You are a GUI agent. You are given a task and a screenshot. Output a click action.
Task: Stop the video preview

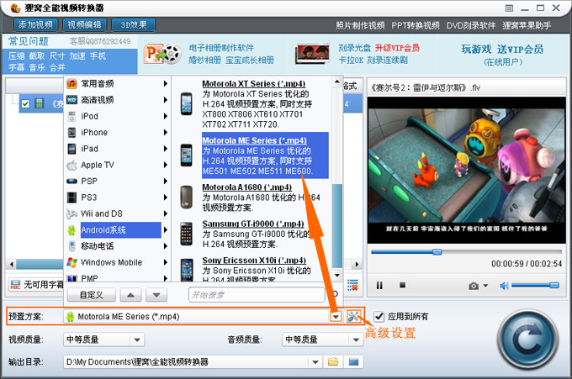click(402, 285)
